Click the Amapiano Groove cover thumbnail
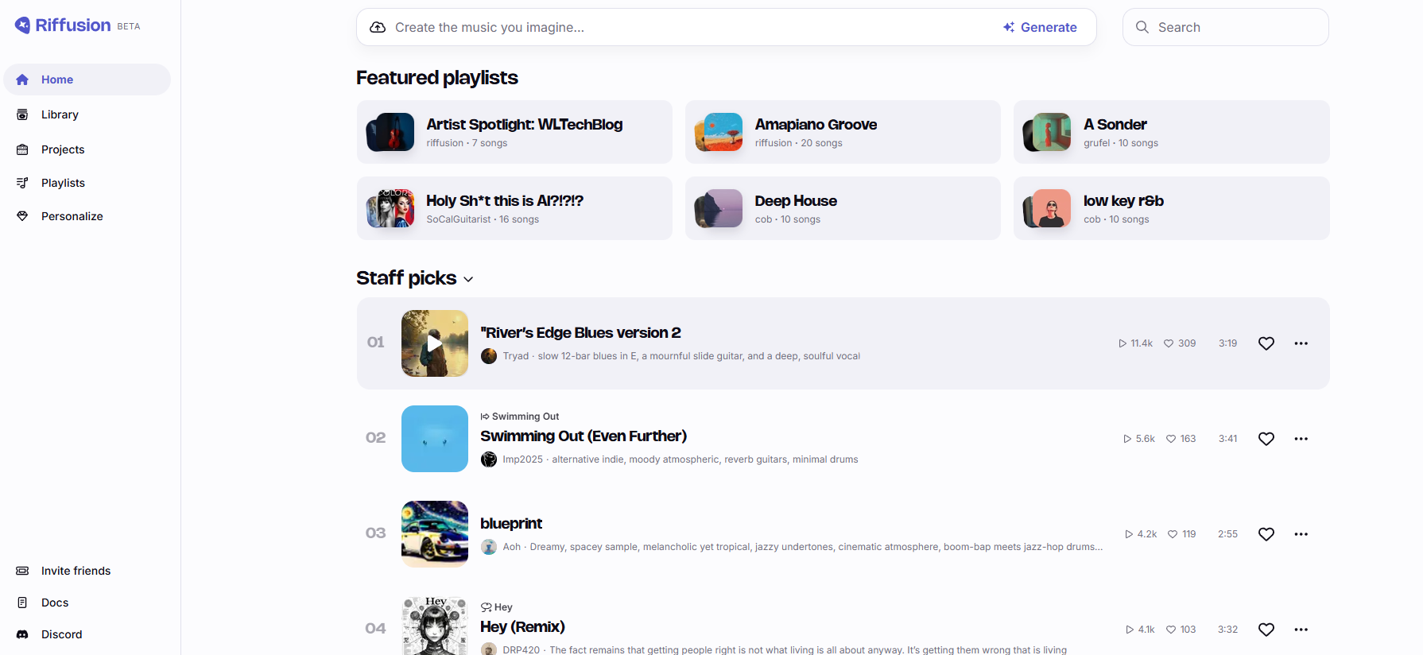The height and width of the screenshot is (655, 1423). click(x=719, y=132)
